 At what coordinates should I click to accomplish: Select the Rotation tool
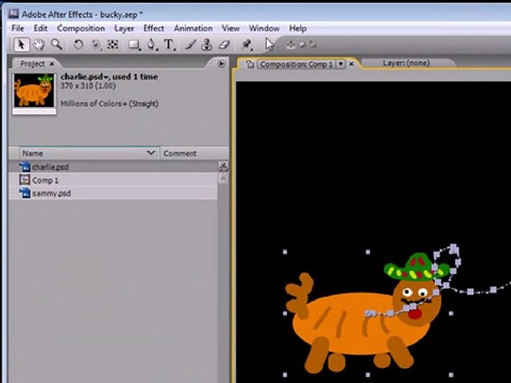[x=78, y=45]
